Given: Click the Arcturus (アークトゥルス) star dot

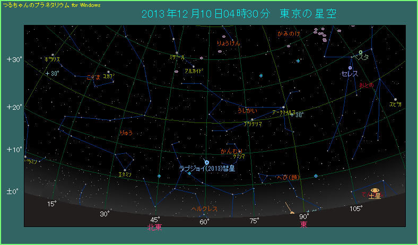Looking at the screenshot, I should click(x=284, y=108).
